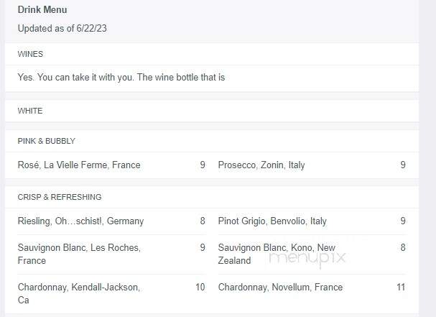Select the WINES section header
This screenshot has width=436, height=317.
30,54
